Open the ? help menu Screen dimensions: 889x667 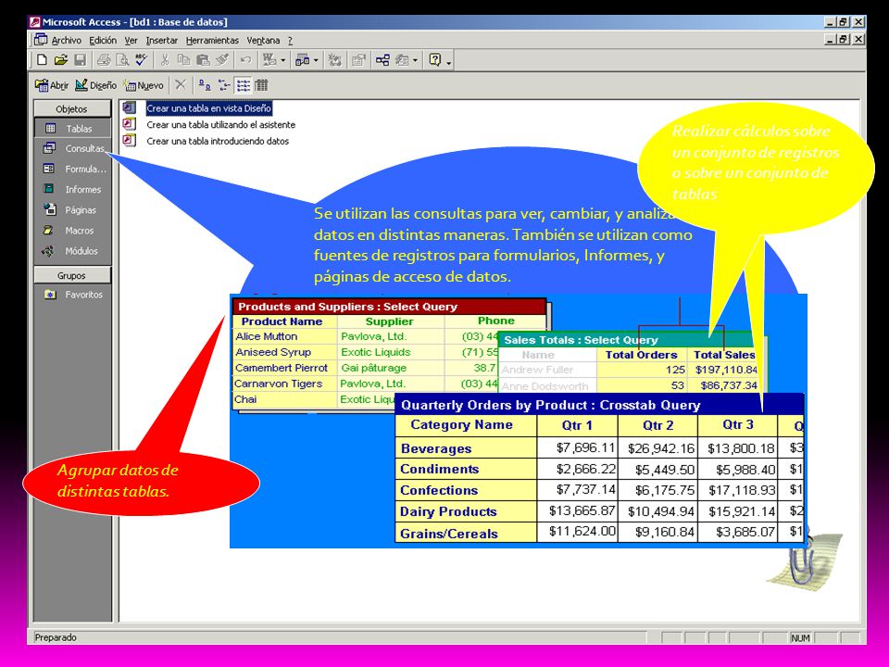click(x=290, y=40)
